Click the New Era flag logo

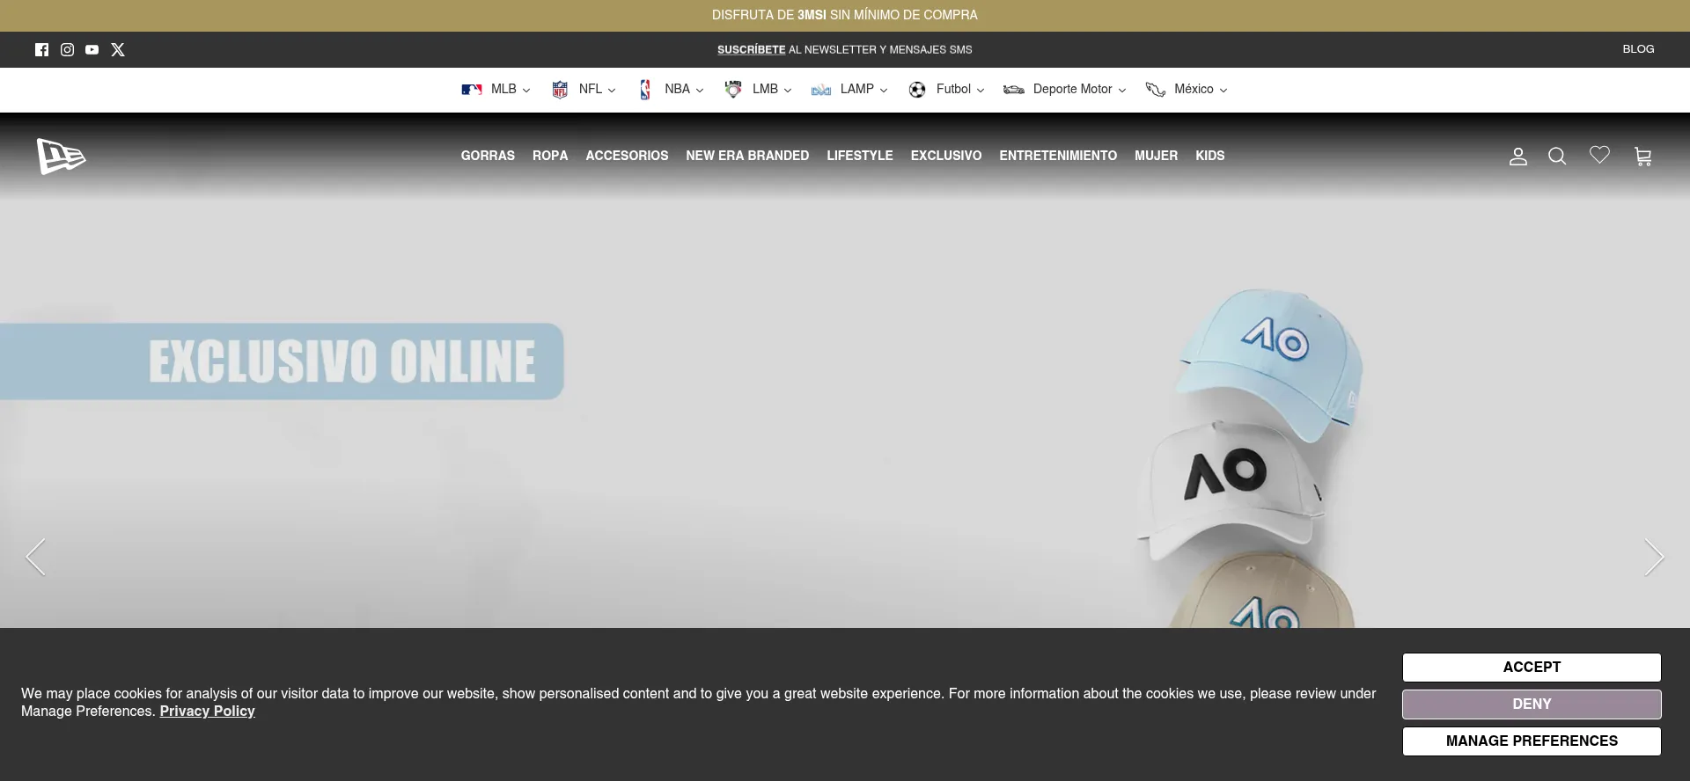[61, 157]
